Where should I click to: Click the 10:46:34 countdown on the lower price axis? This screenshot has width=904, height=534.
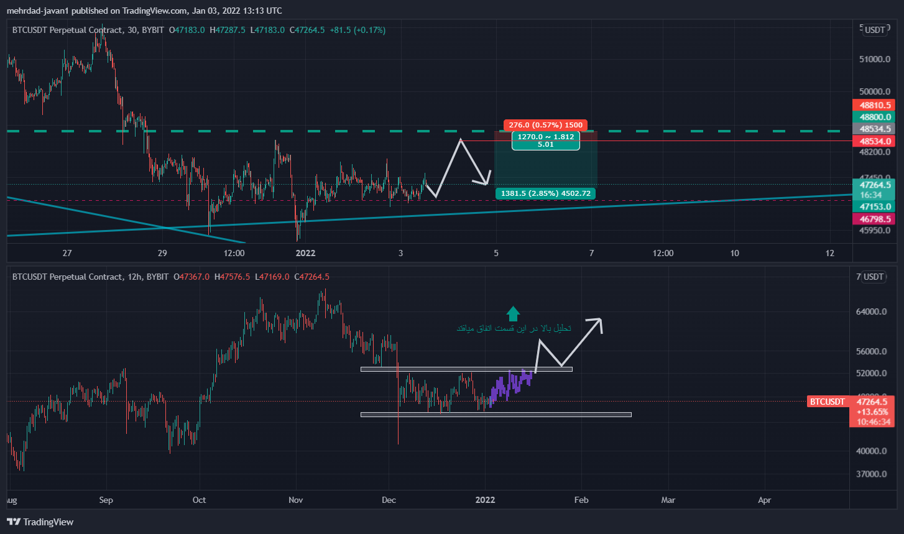coord(874,421)
